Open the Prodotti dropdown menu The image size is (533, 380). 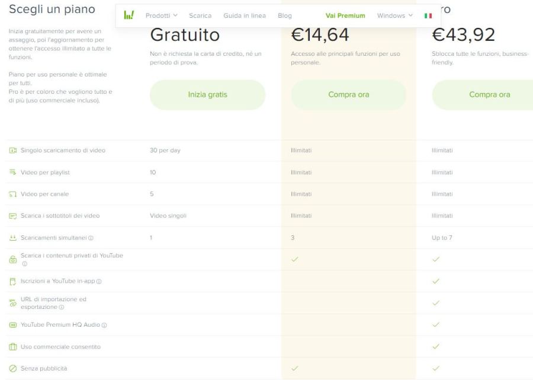tap(161, 15)
